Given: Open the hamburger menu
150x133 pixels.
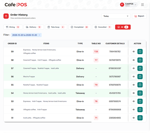Looking at the screenshot, I should (142, 5).
